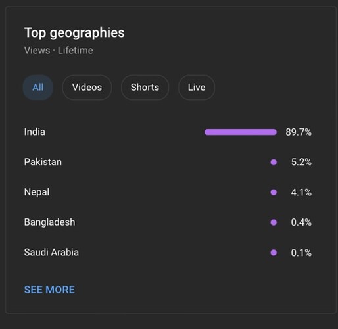
Task: Switch to the Live filter chip
Action: [x=197, y=88]
